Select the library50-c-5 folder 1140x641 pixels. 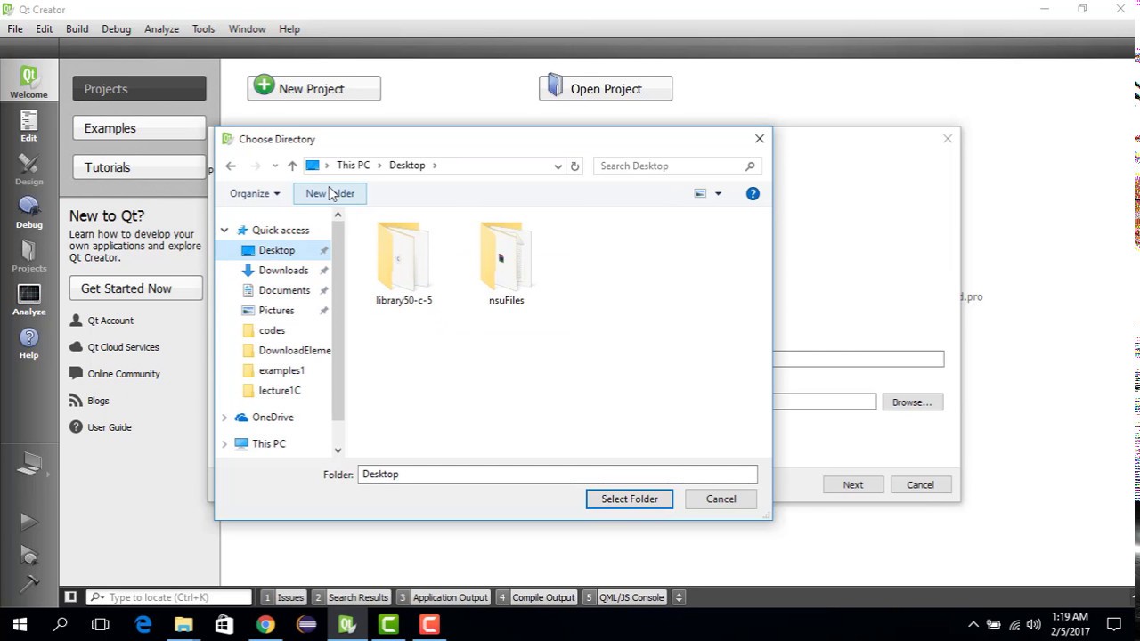click(x=404, y=264)
